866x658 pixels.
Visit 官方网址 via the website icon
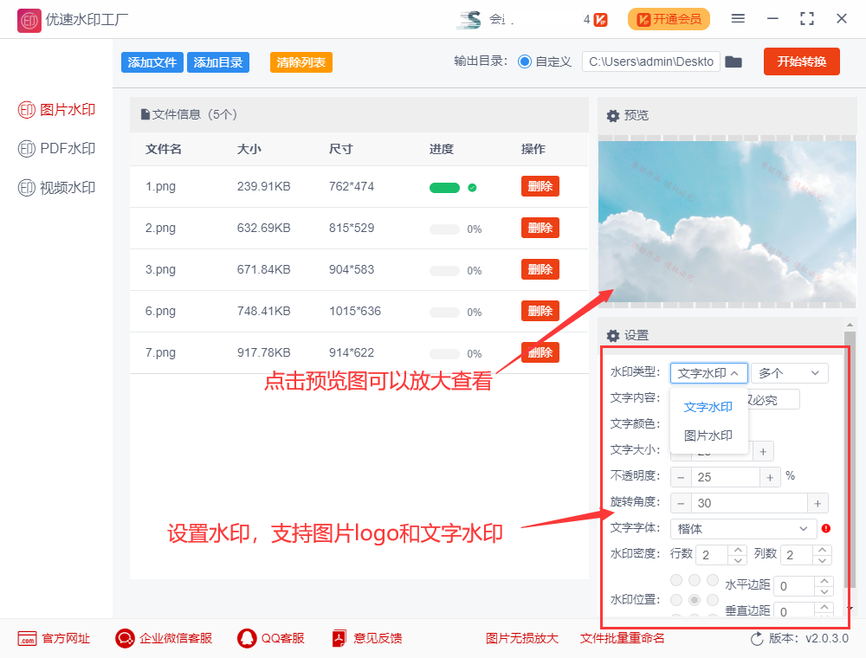28,638
